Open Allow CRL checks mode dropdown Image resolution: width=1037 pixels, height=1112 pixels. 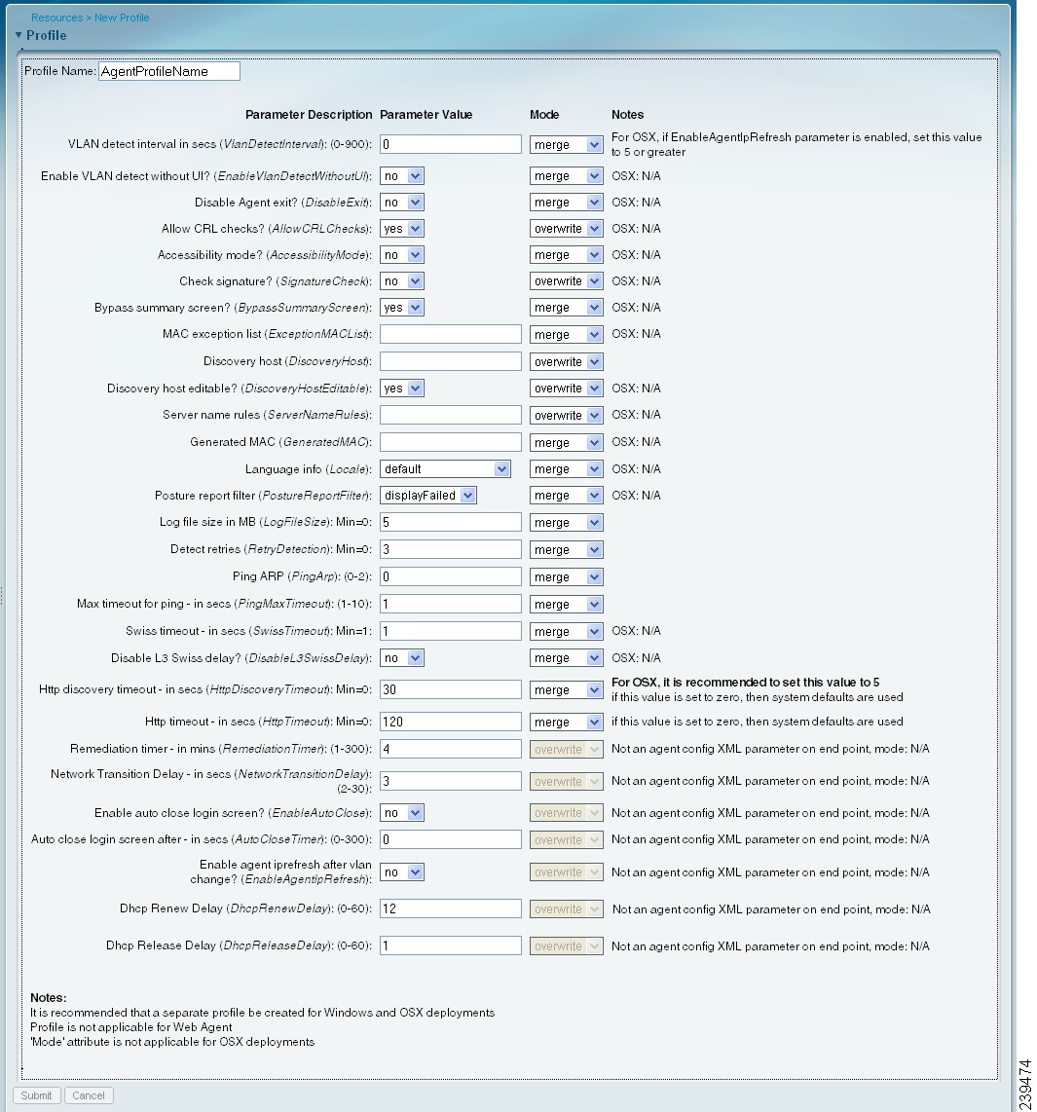[566, 229]
